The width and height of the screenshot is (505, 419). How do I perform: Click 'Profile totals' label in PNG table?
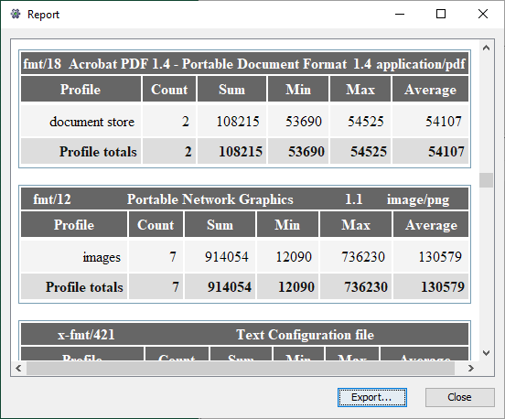point(74,286)
